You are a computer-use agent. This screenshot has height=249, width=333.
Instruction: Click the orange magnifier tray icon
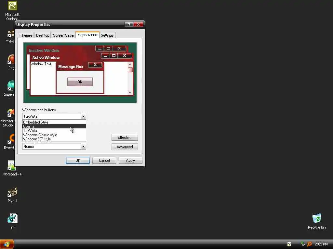[310, 244]
